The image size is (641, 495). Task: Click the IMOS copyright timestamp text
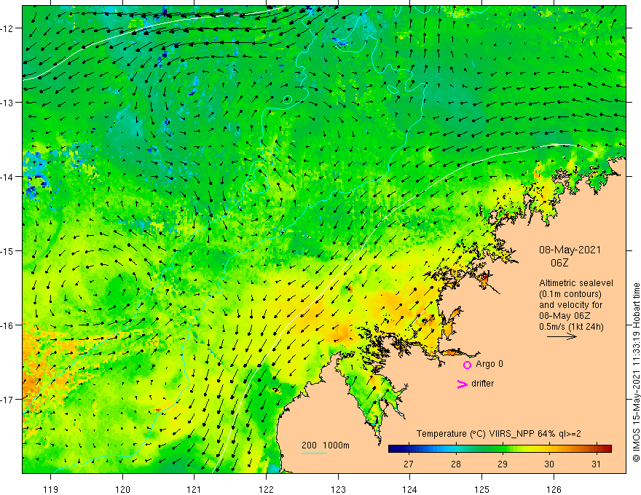coord(636,372)
